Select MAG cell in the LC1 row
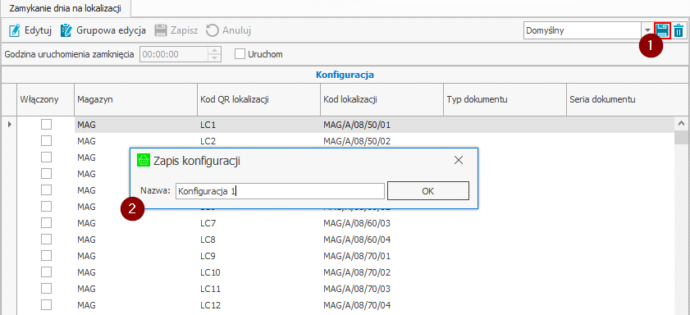 coord(135,125)
